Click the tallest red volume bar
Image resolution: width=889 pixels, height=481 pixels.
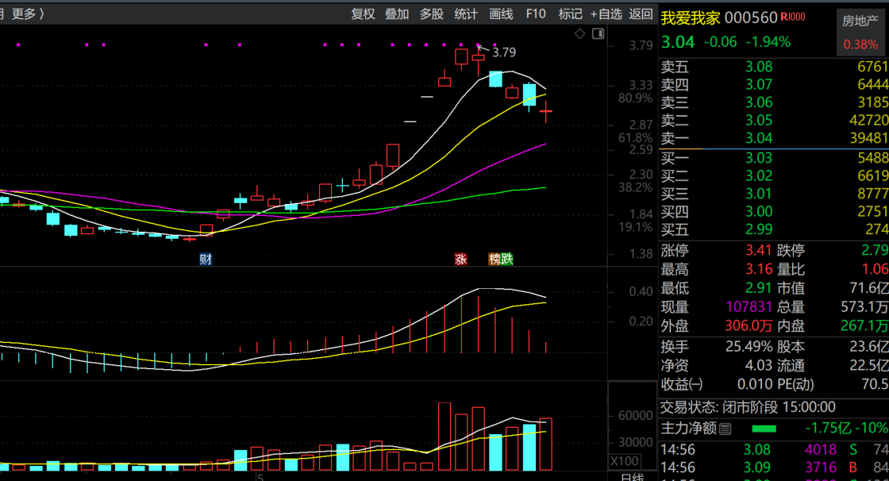(444, 437)
